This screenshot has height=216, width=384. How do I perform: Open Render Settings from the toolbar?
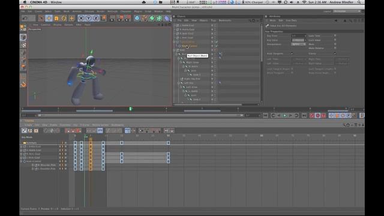(127, 18)
